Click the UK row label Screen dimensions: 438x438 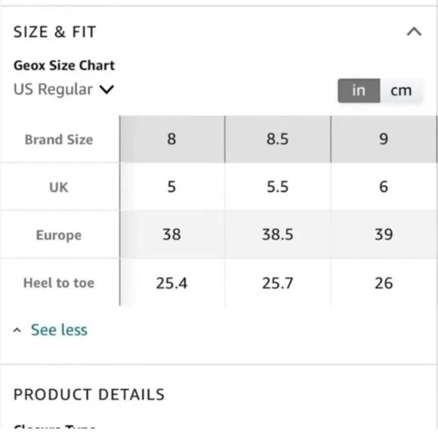59,187
